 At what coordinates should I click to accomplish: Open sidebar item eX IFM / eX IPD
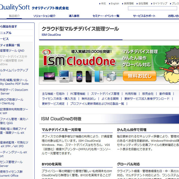[14, 144]
